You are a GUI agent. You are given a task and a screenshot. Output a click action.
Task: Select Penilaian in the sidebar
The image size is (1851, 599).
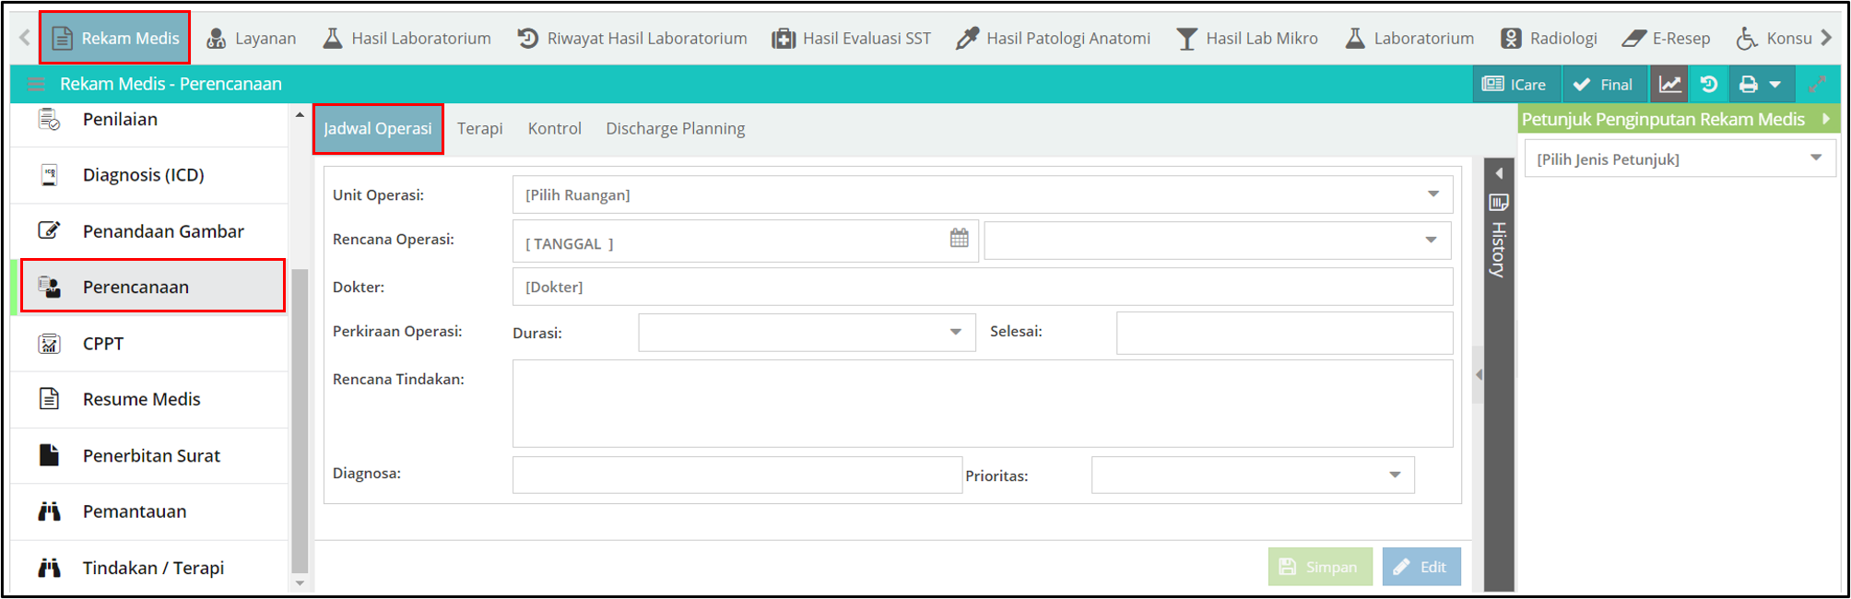pyautogui.click(x=149, y=120)
